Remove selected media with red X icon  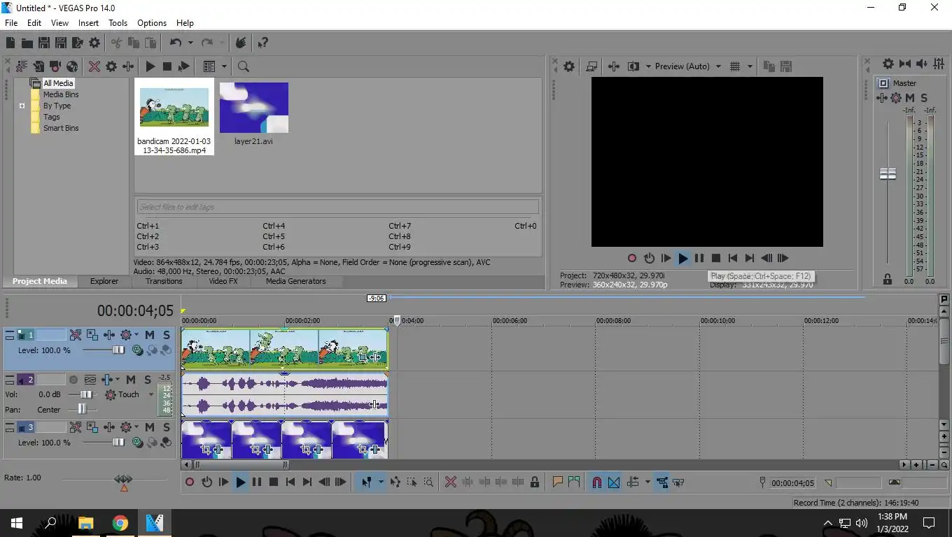coord(94,66)
